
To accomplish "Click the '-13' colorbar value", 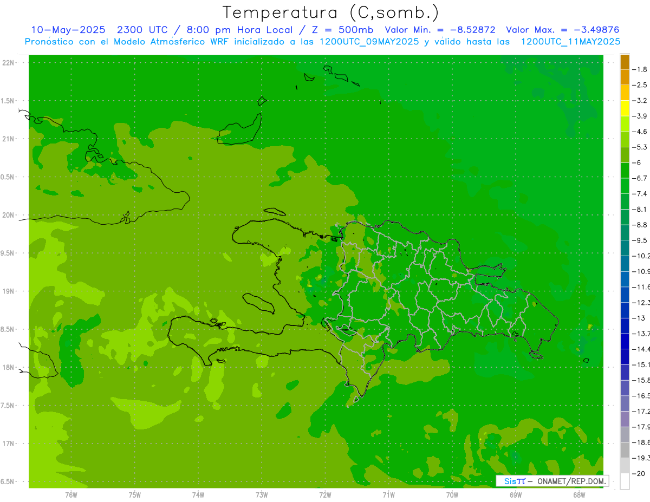I will (639, 318).
